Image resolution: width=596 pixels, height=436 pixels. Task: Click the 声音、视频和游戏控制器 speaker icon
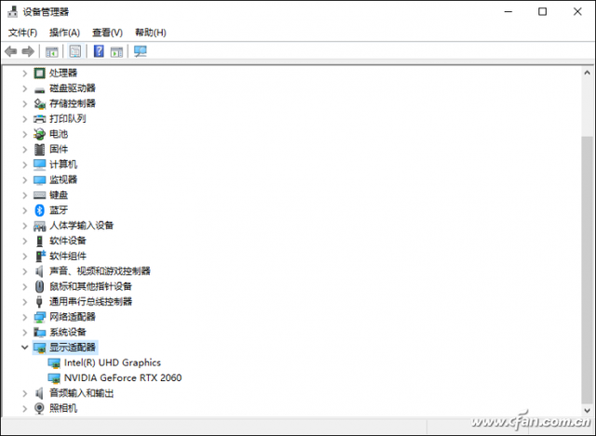pyautogui.click(x=39, y=271)
